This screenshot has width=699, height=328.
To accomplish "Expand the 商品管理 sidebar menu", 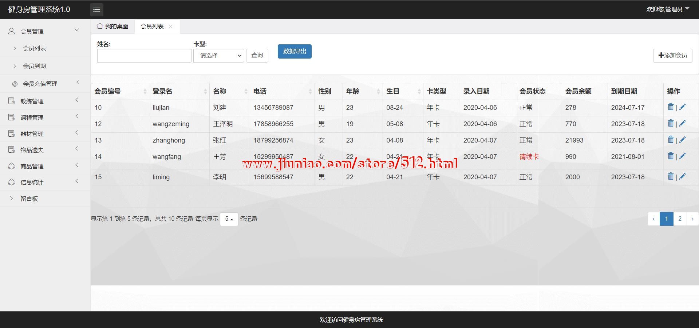I will 44,166.
